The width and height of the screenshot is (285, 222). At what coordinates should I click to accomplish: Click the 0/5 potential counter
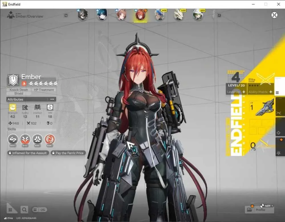(253, 146)
